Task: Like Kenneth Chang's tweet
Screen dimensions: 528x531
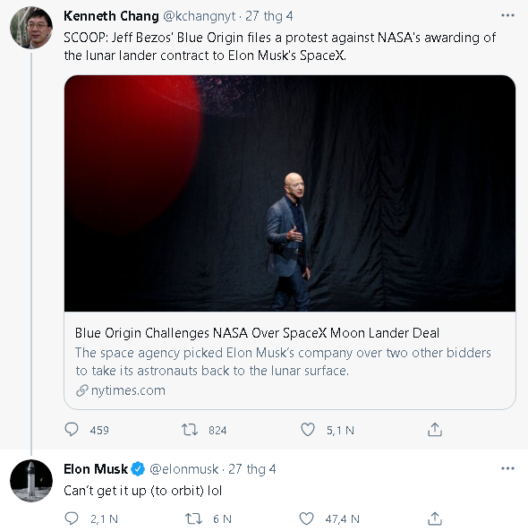Action: click(x=308, y=430)
